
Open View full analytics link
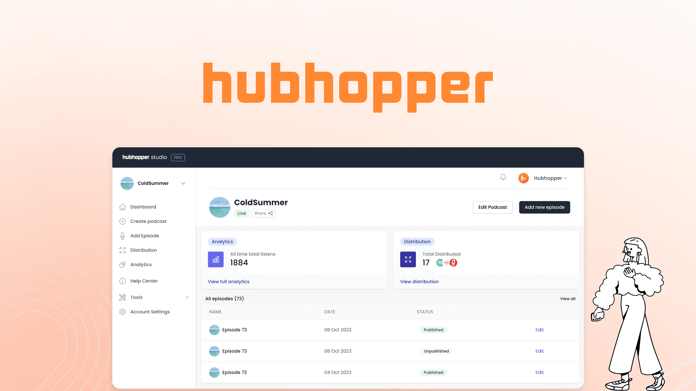(x=228, y=282)
